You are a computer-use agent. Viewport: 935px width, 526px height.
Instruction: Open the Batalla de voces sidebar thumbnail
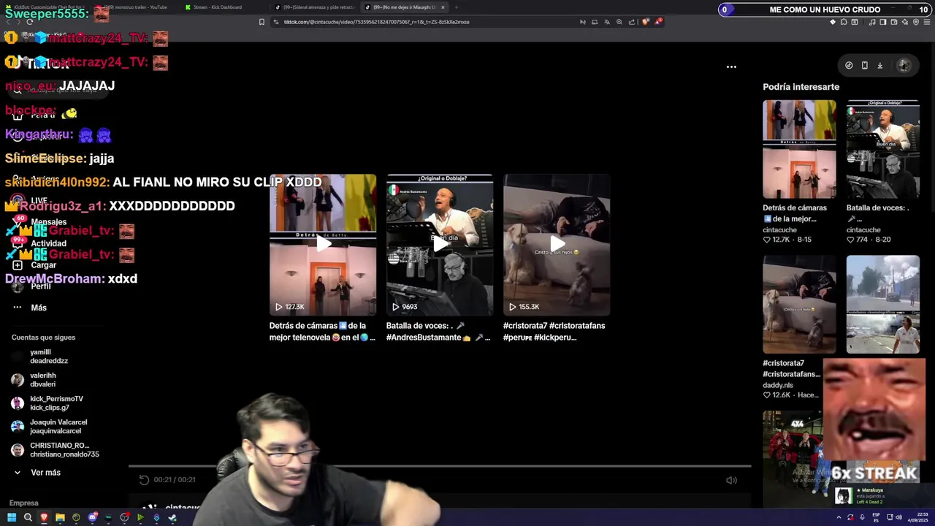pyautogui.click(x=883, y=149)
